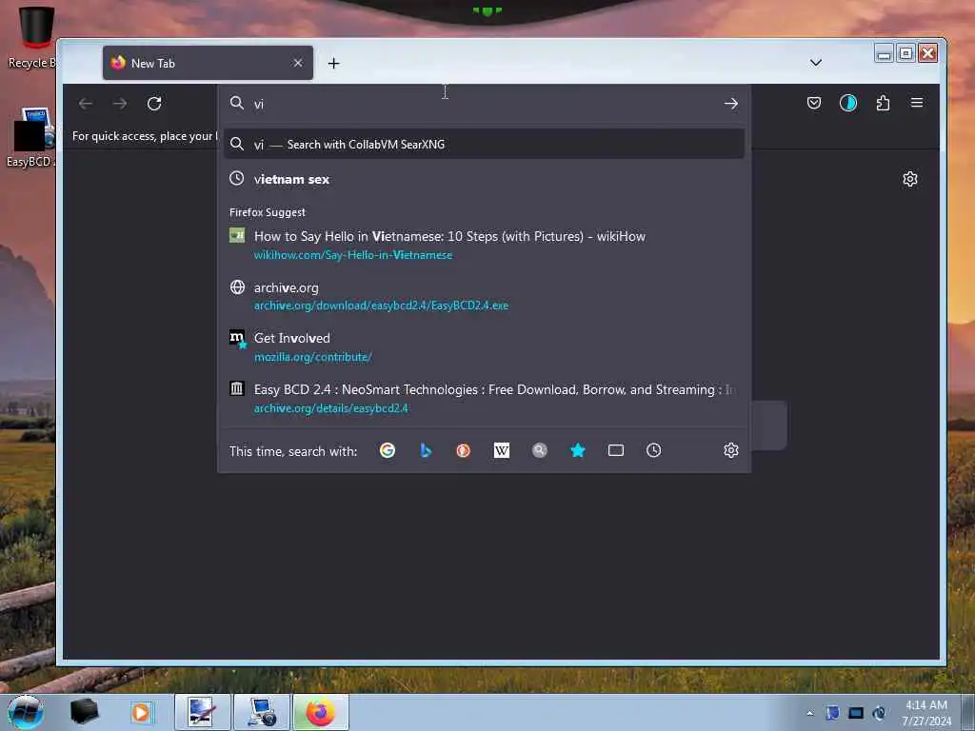Search open tabs using the tab icon

pos(616,450)
